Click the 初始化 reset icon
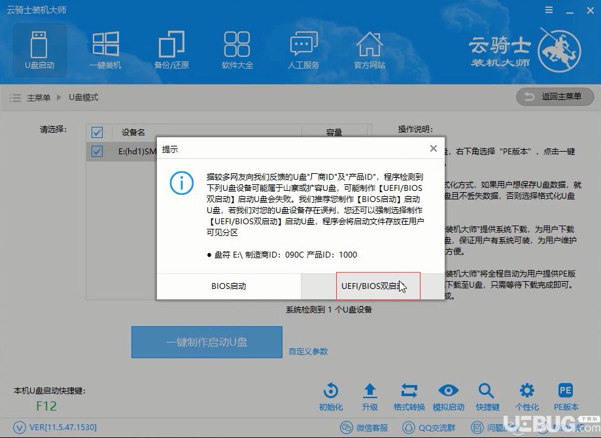Screen dimensions: 601x438 coord(331,390)
